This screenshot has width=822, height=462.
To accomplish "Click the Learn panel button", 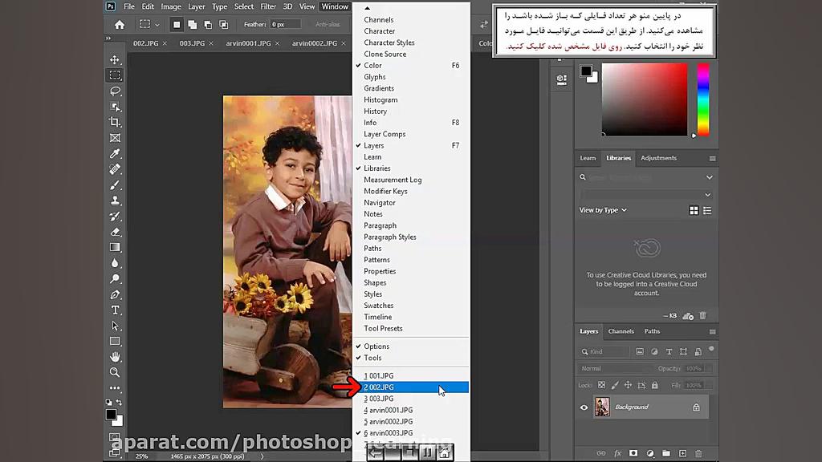I will pyautogui.click(x=588, y=158).
